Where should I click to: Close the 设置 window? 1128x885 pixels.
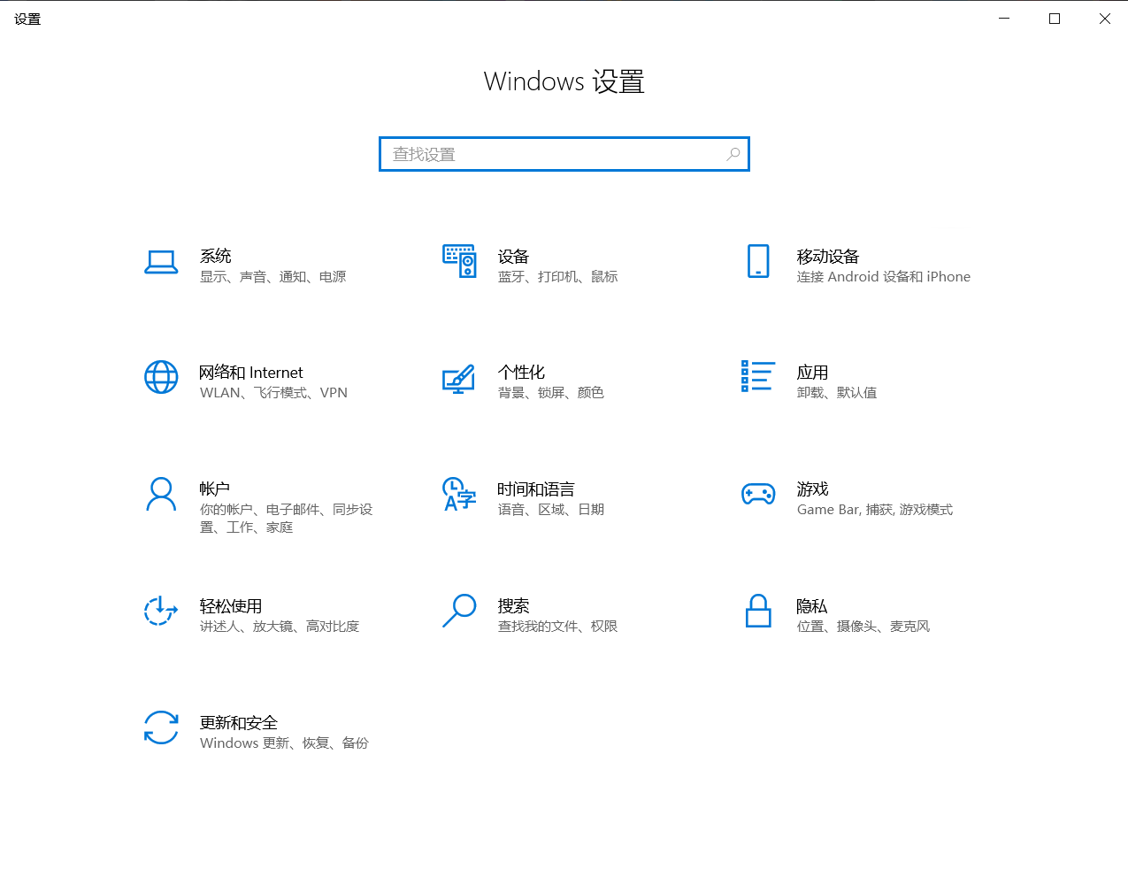pos(1104,19)
